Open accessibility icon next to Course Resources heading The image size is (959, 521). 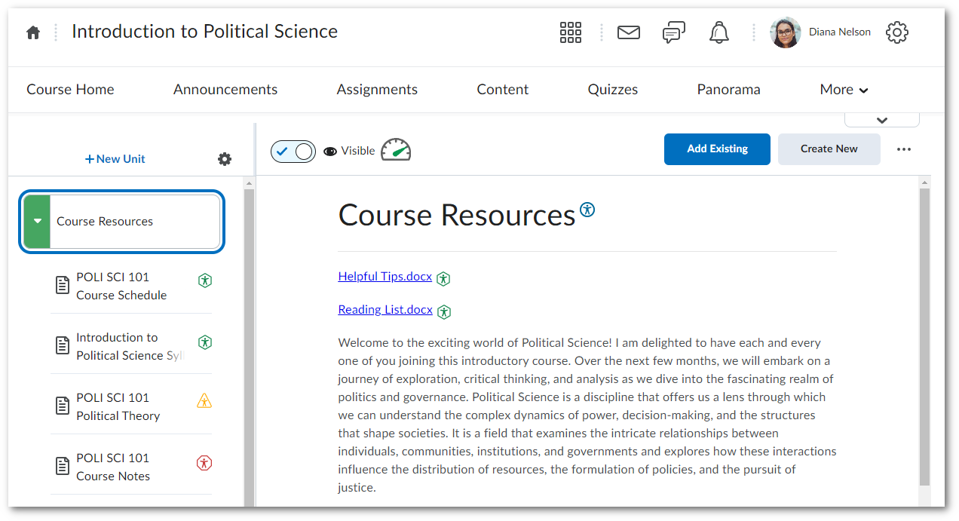tap(587, 210)
